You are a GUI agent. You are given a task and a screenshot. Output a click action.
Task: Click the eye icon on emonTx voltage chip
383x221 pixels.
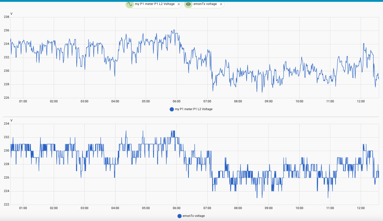(x=188, y=4)
